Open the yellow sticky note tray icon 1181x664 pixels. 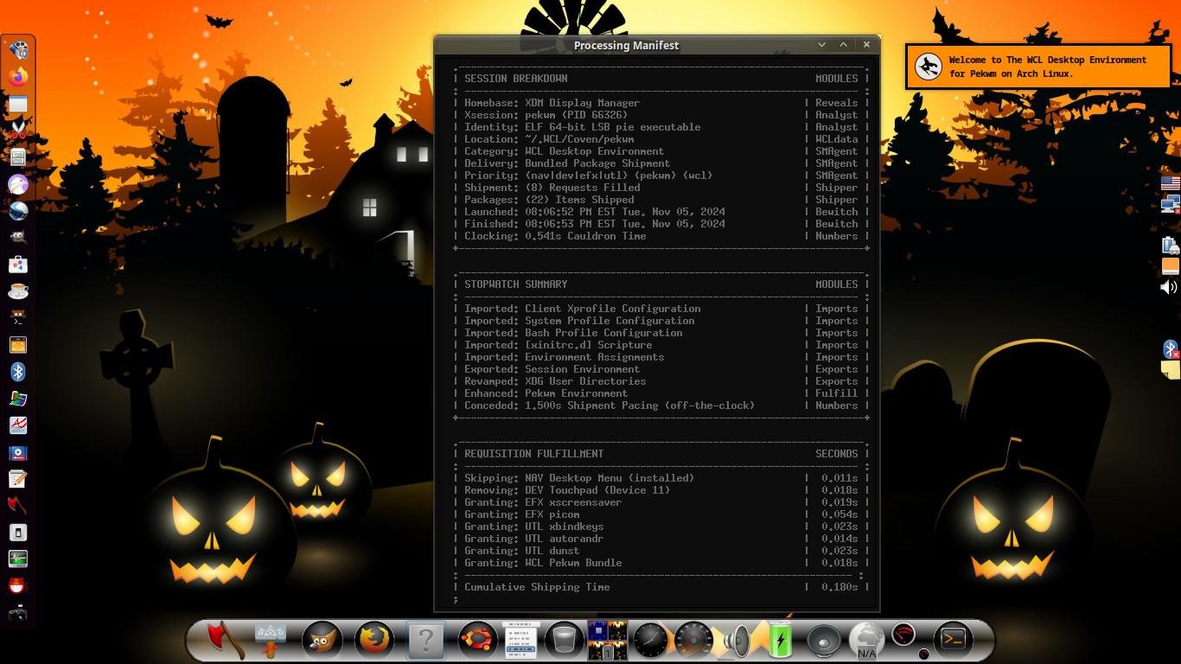coord(1170,370)
